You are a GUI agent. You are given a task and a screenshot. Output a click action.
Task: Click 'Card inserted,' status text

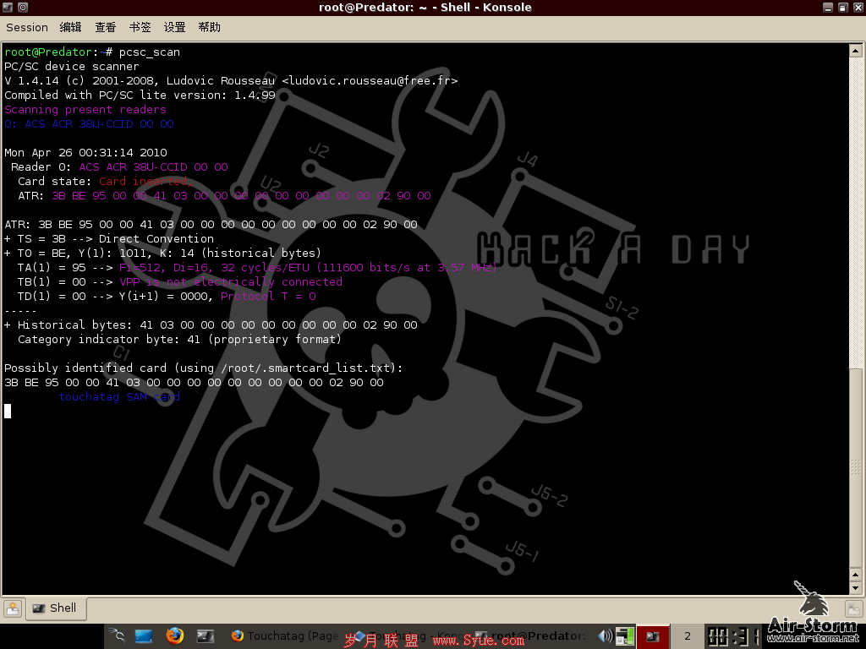point(145,181)
